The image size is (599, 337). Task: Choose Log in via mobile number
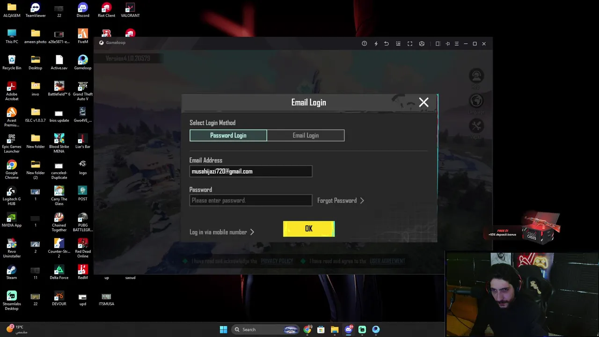222,232
